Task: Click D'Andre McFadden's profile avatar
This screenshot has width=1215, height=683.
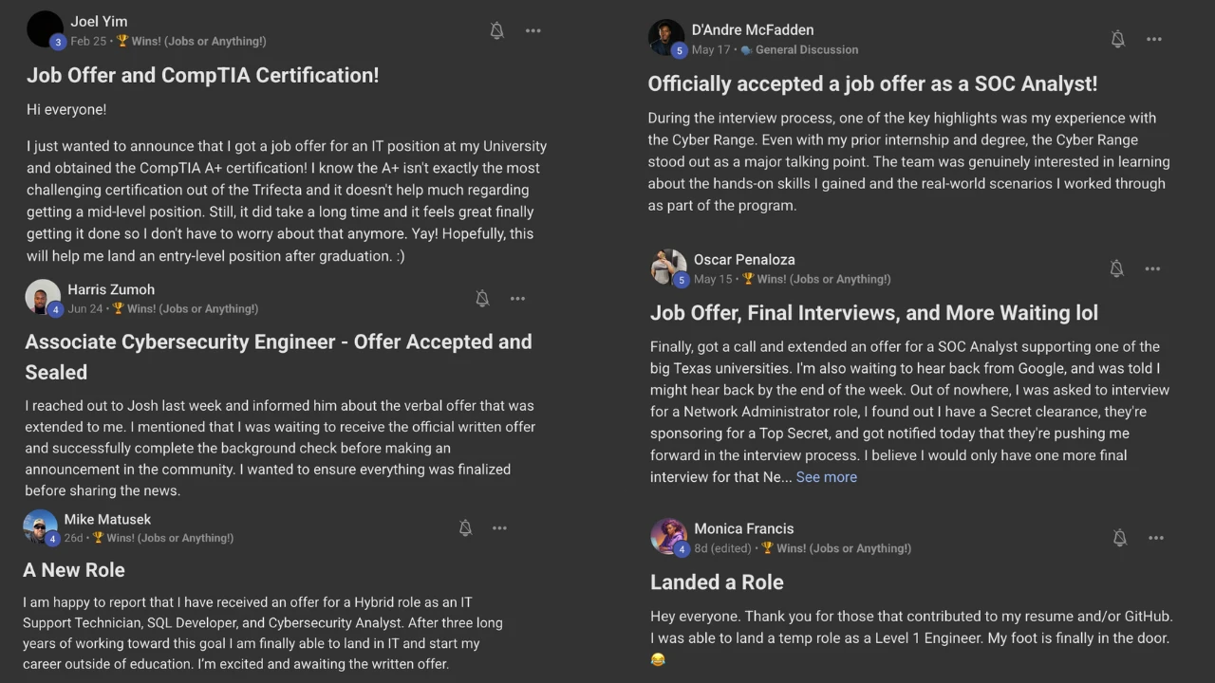Action: [x=666, y=38]
